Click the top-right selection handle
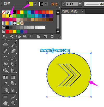The image size is (104, 107). (x=91, y=53)
